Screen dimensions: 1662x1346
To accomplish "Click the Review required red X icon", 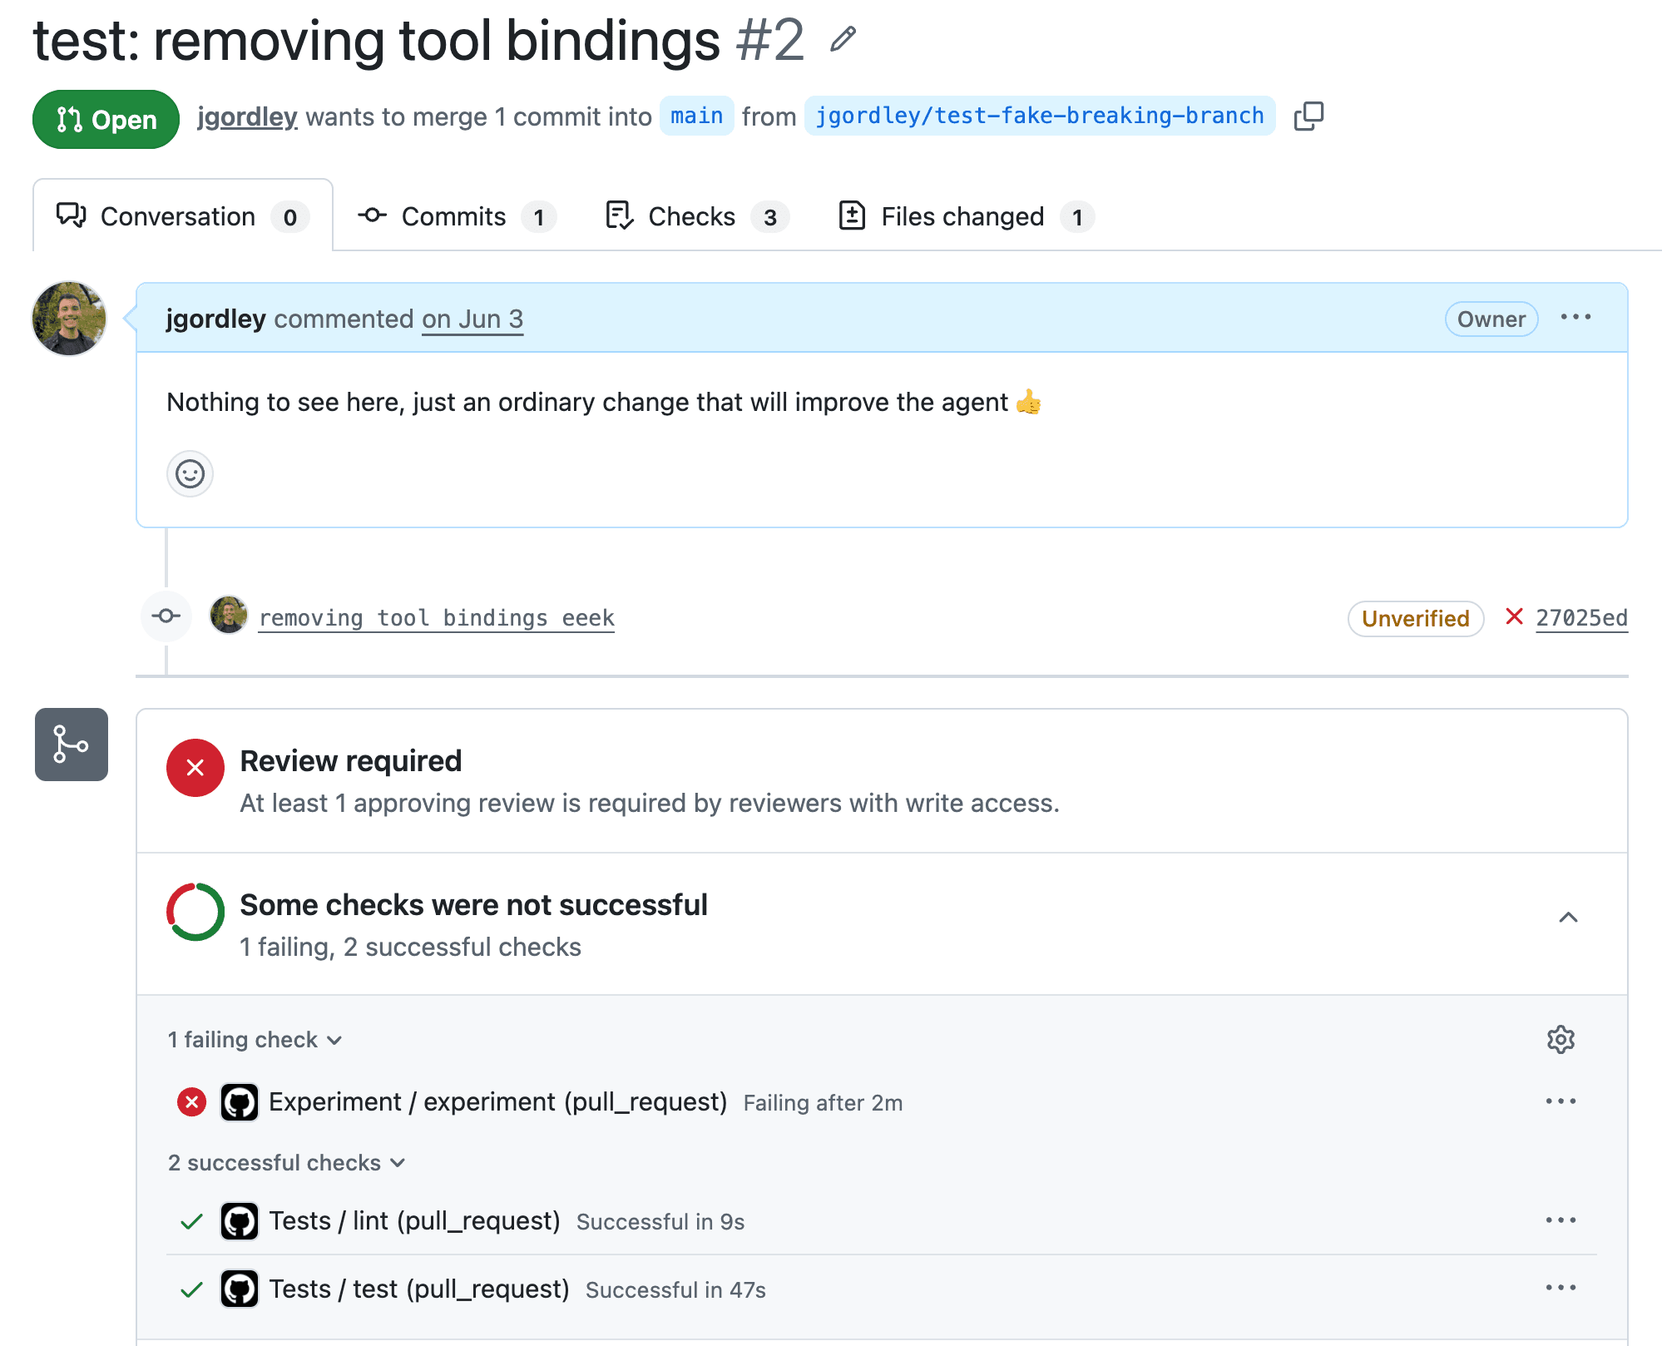I will pyautogui.click(x=195, y=768).
